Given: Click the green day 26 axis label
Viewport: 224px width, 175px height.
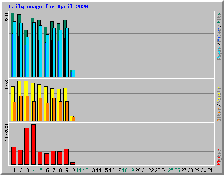Looking at the screenshot, I should click(x=177, y=170).
